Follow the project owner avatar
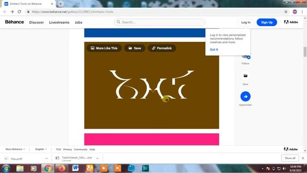This screenshot has width=307, height=173. point(246,57)
